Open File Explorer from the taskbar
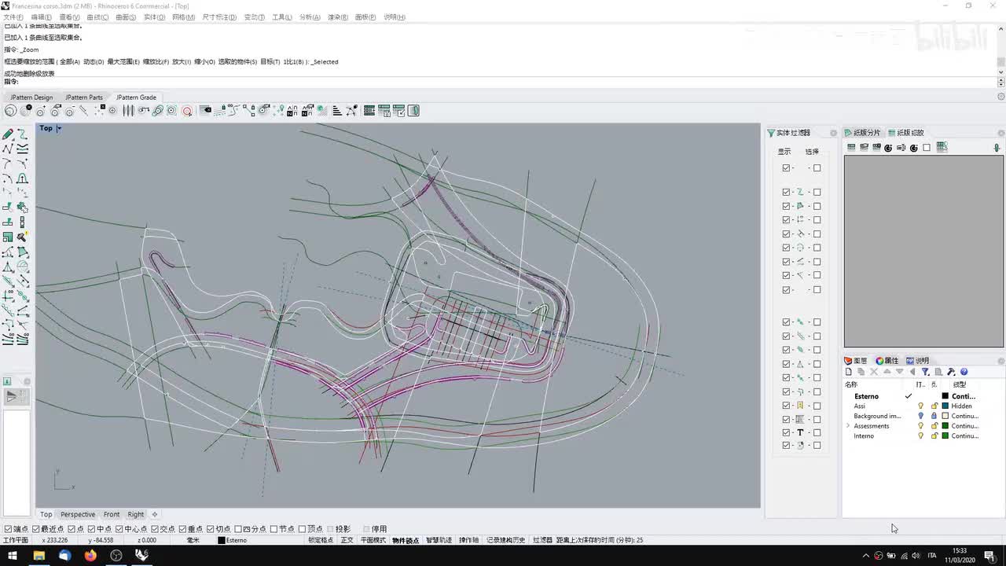 tap(39, 555)
